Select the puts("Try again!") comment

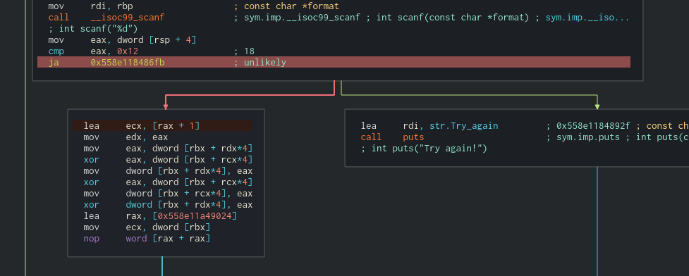pyautogui.click(x=424, y=149)
